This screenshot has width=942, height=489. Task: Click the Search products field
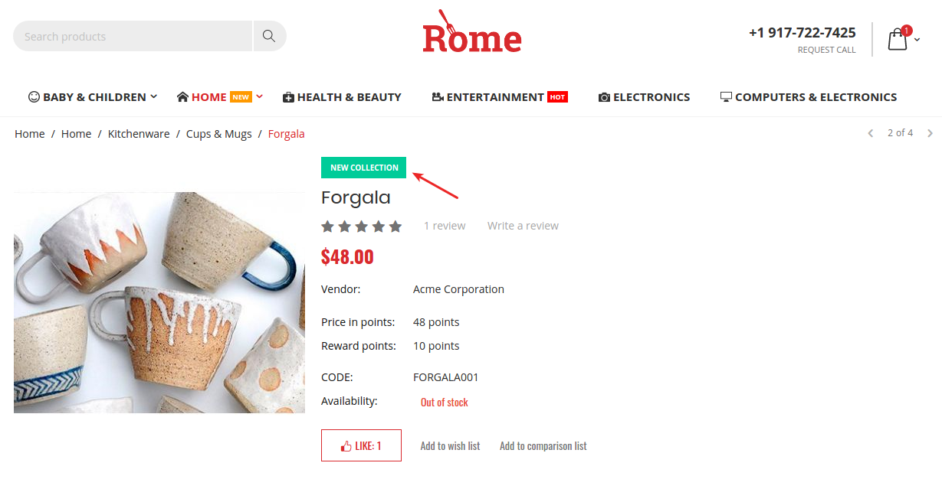point(133,36)
